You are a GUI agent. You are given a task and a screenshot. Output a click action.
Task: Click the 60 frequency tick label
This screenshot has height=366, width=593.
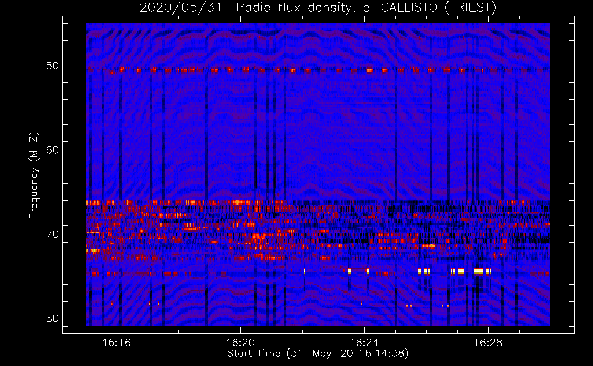tap(52, 150)
